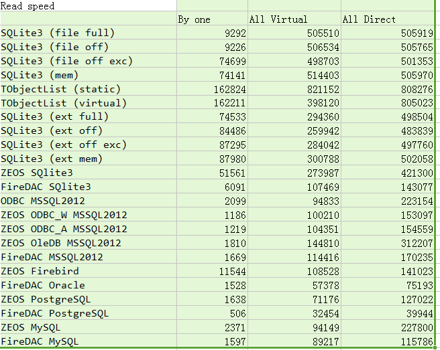
Task: Select the cell with value 11544
Action: point(212,270)
